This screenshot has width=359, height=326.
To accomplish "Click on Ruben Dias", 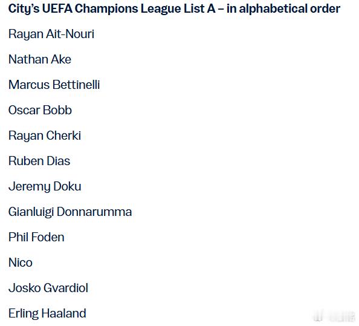I will (x=39, y=161).
